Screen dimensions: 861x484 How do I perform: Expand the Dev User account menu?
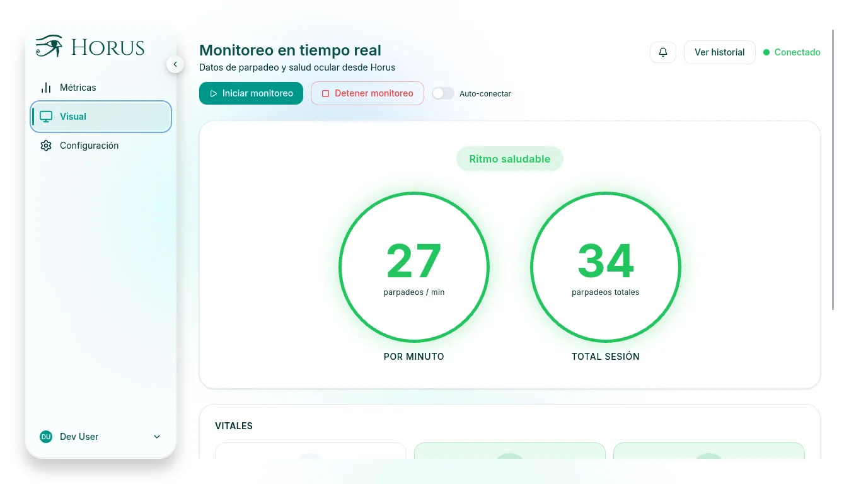click(x=101, y=437)
